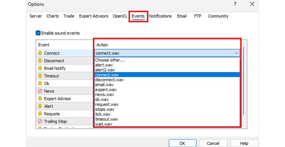285x147 pixels.
Task: Click the vertical scrollbar of events list
Action: click(244, 81)
